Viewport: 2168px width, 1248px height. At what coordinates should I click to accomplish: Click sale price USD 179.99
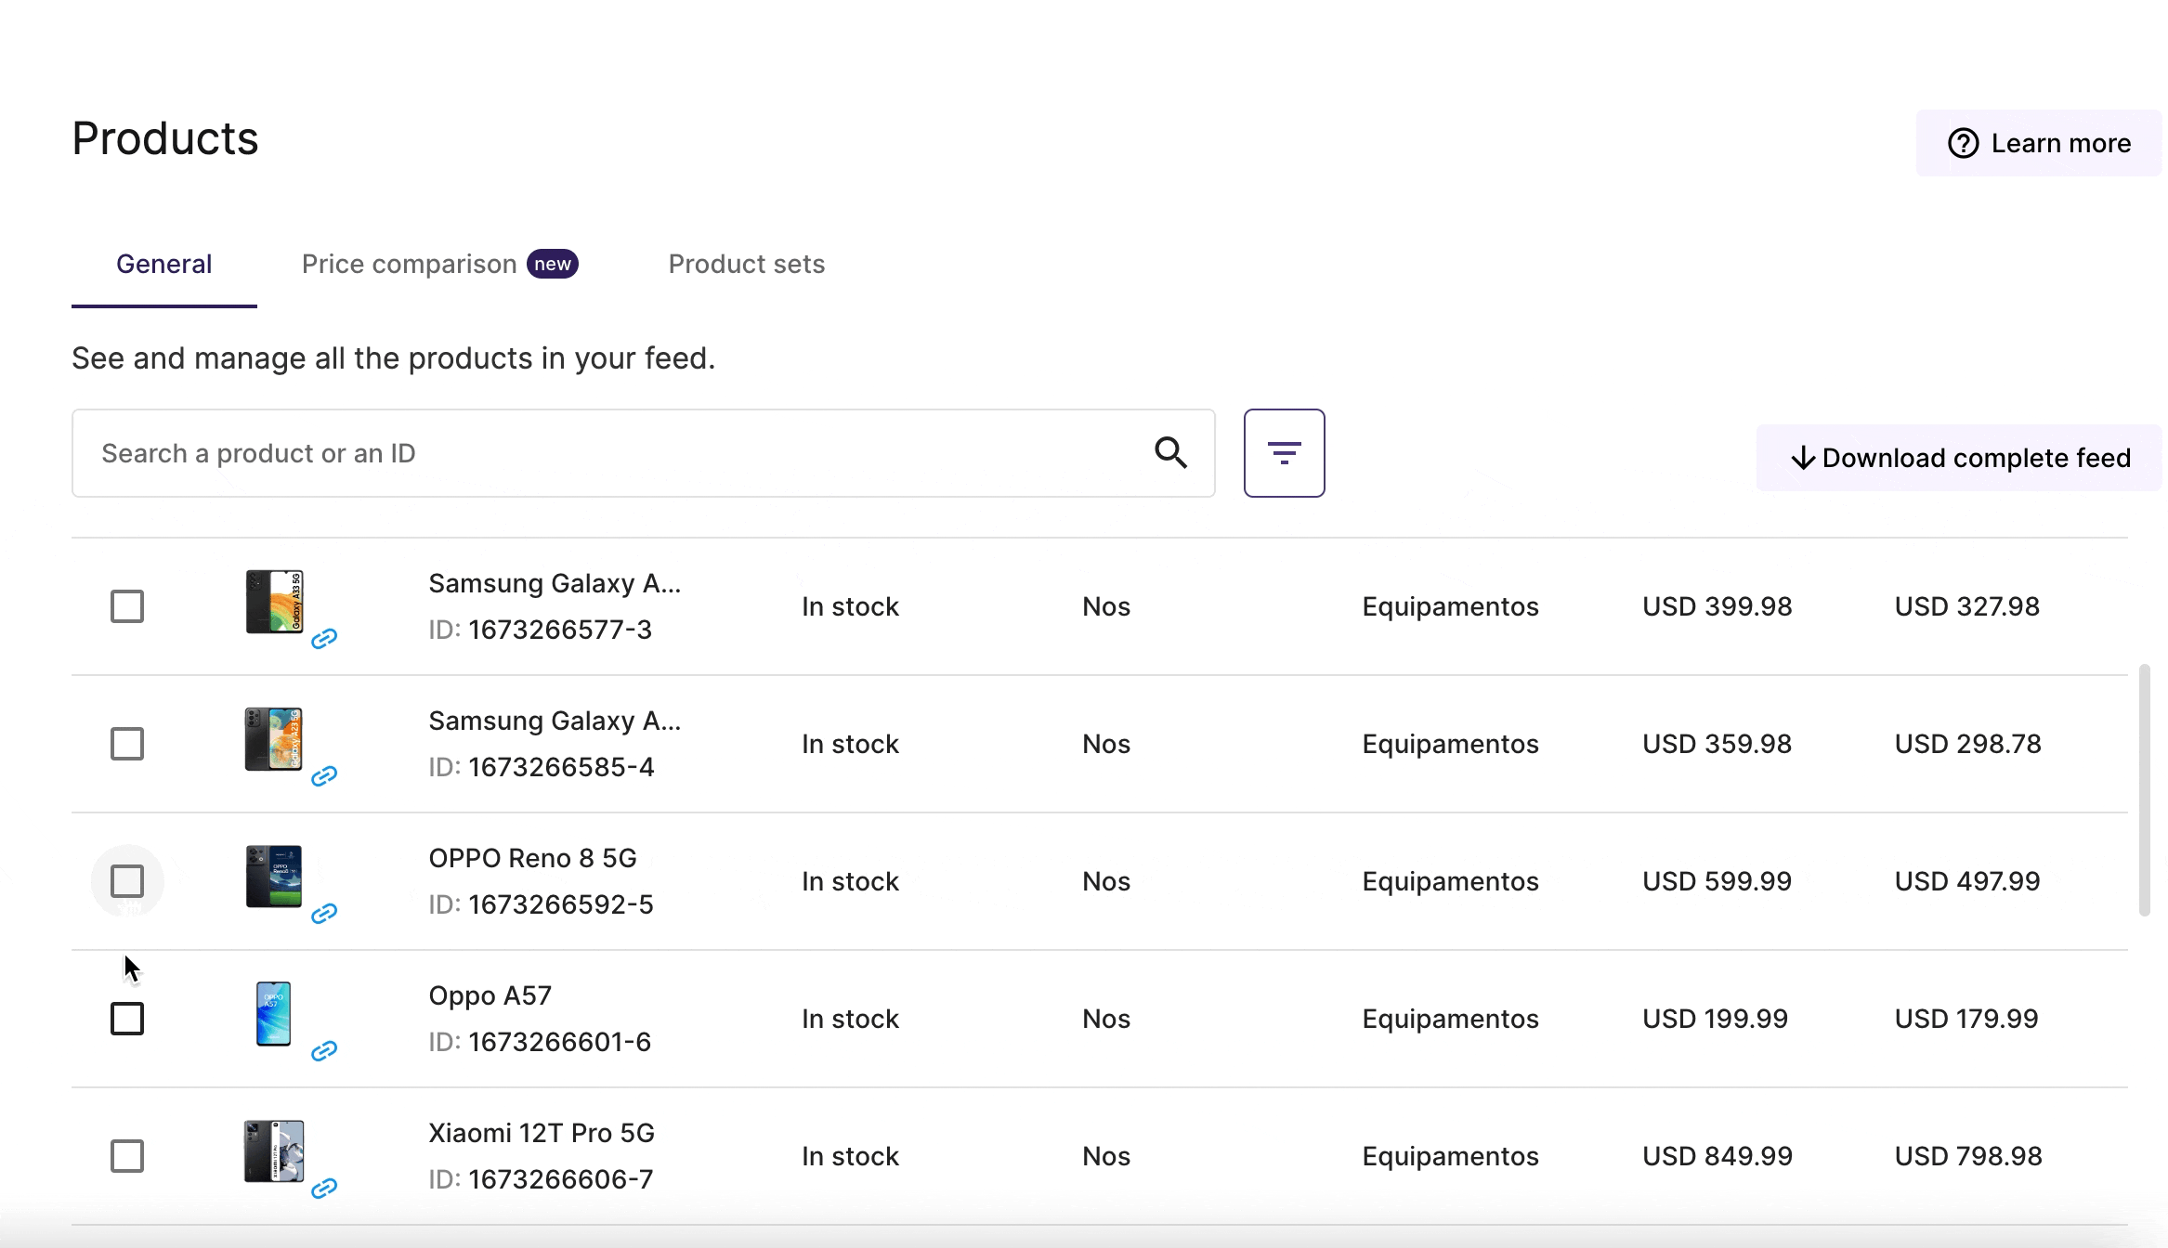[1966, 1019]
